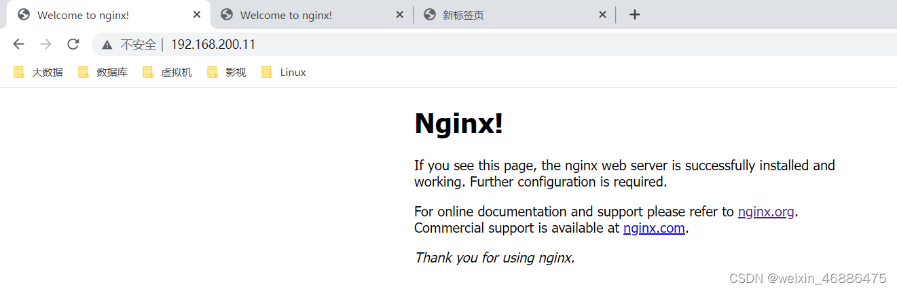Close the first Welcome to nginx! tab

197,15
